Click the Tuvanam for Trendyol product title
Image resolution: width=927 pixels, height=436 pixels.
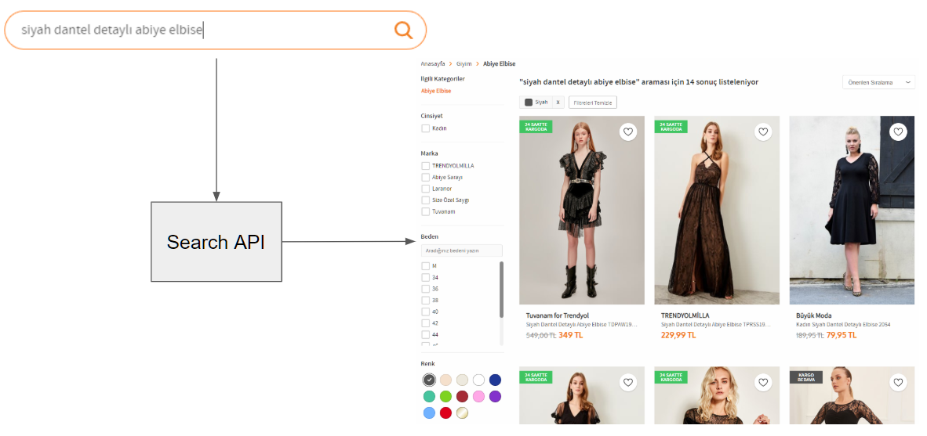[x=557, y=315]
